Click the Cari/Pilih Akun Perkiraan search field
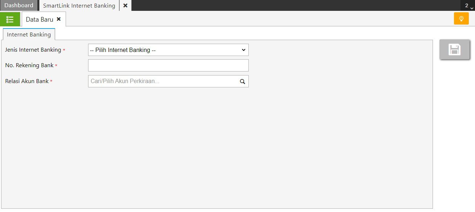This screenshot has width=475, height=212. coord(163,81)
